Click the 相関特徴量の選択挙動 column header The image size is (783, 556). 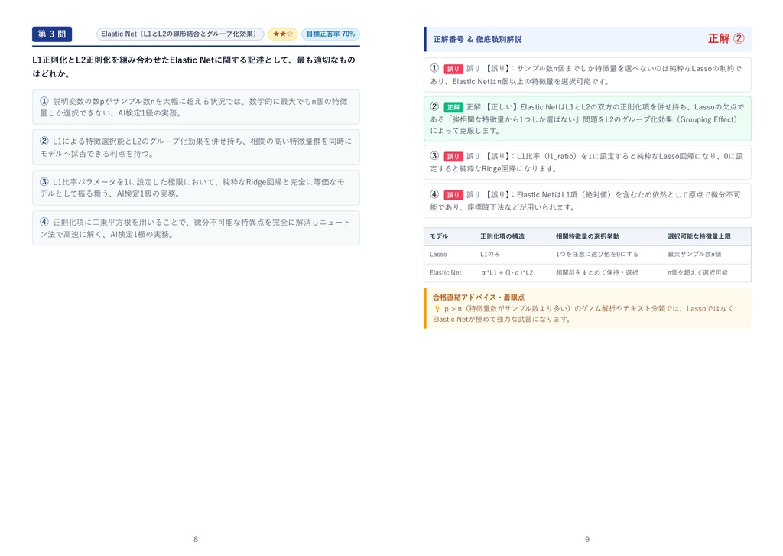(587, 236)
